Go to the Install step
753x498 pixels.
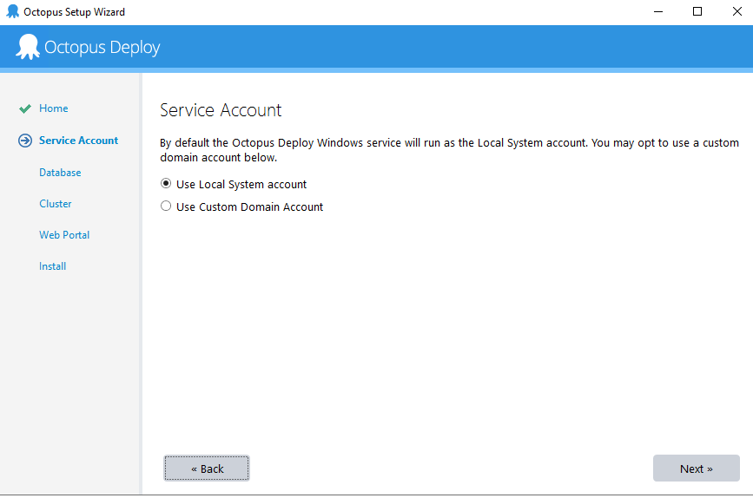tap(52, 266)
